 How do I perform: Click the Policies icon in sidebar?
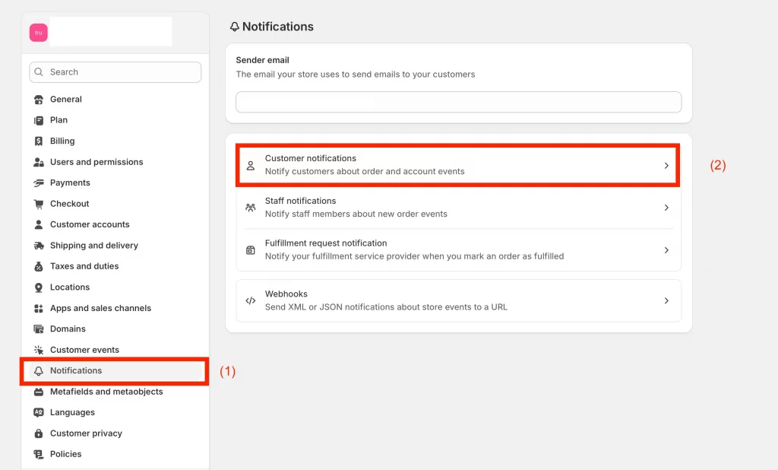(39, 454)
